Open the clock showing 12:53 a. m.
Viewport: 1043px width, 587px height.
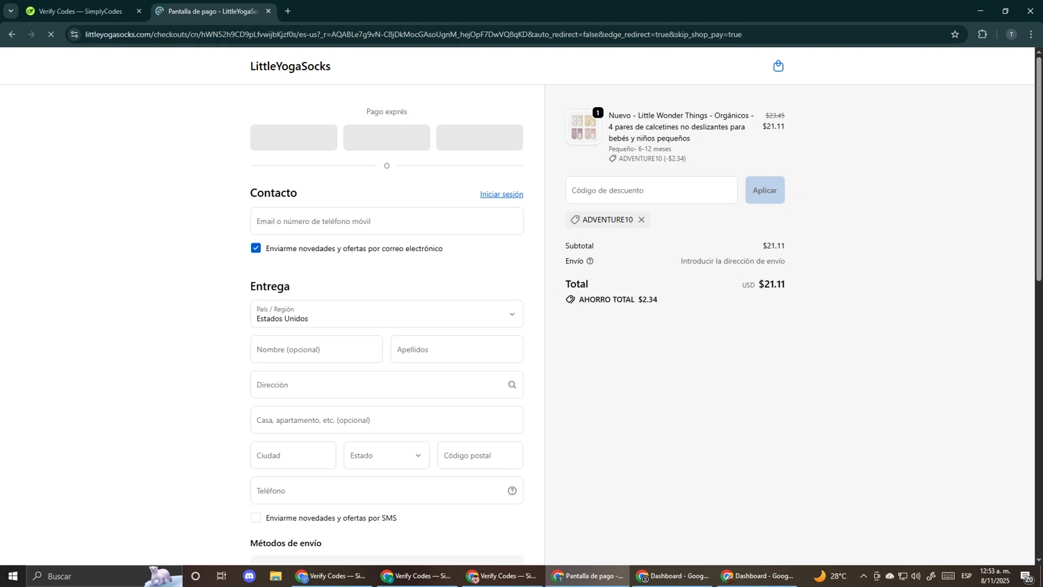point(995,576)
